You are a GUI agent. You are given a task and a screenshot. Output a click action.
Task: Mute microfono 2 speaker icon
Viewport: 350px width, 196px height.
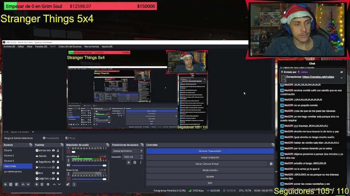click(68, 165)
